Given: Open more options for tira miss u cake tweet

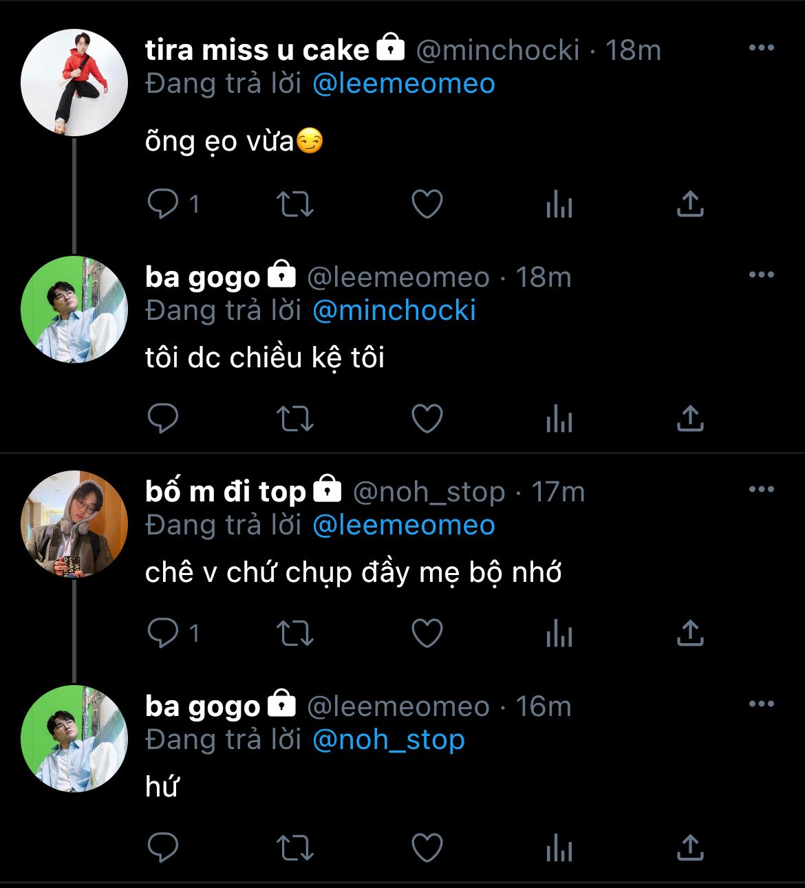Looking at the screenshot, I should pos(761,48).
